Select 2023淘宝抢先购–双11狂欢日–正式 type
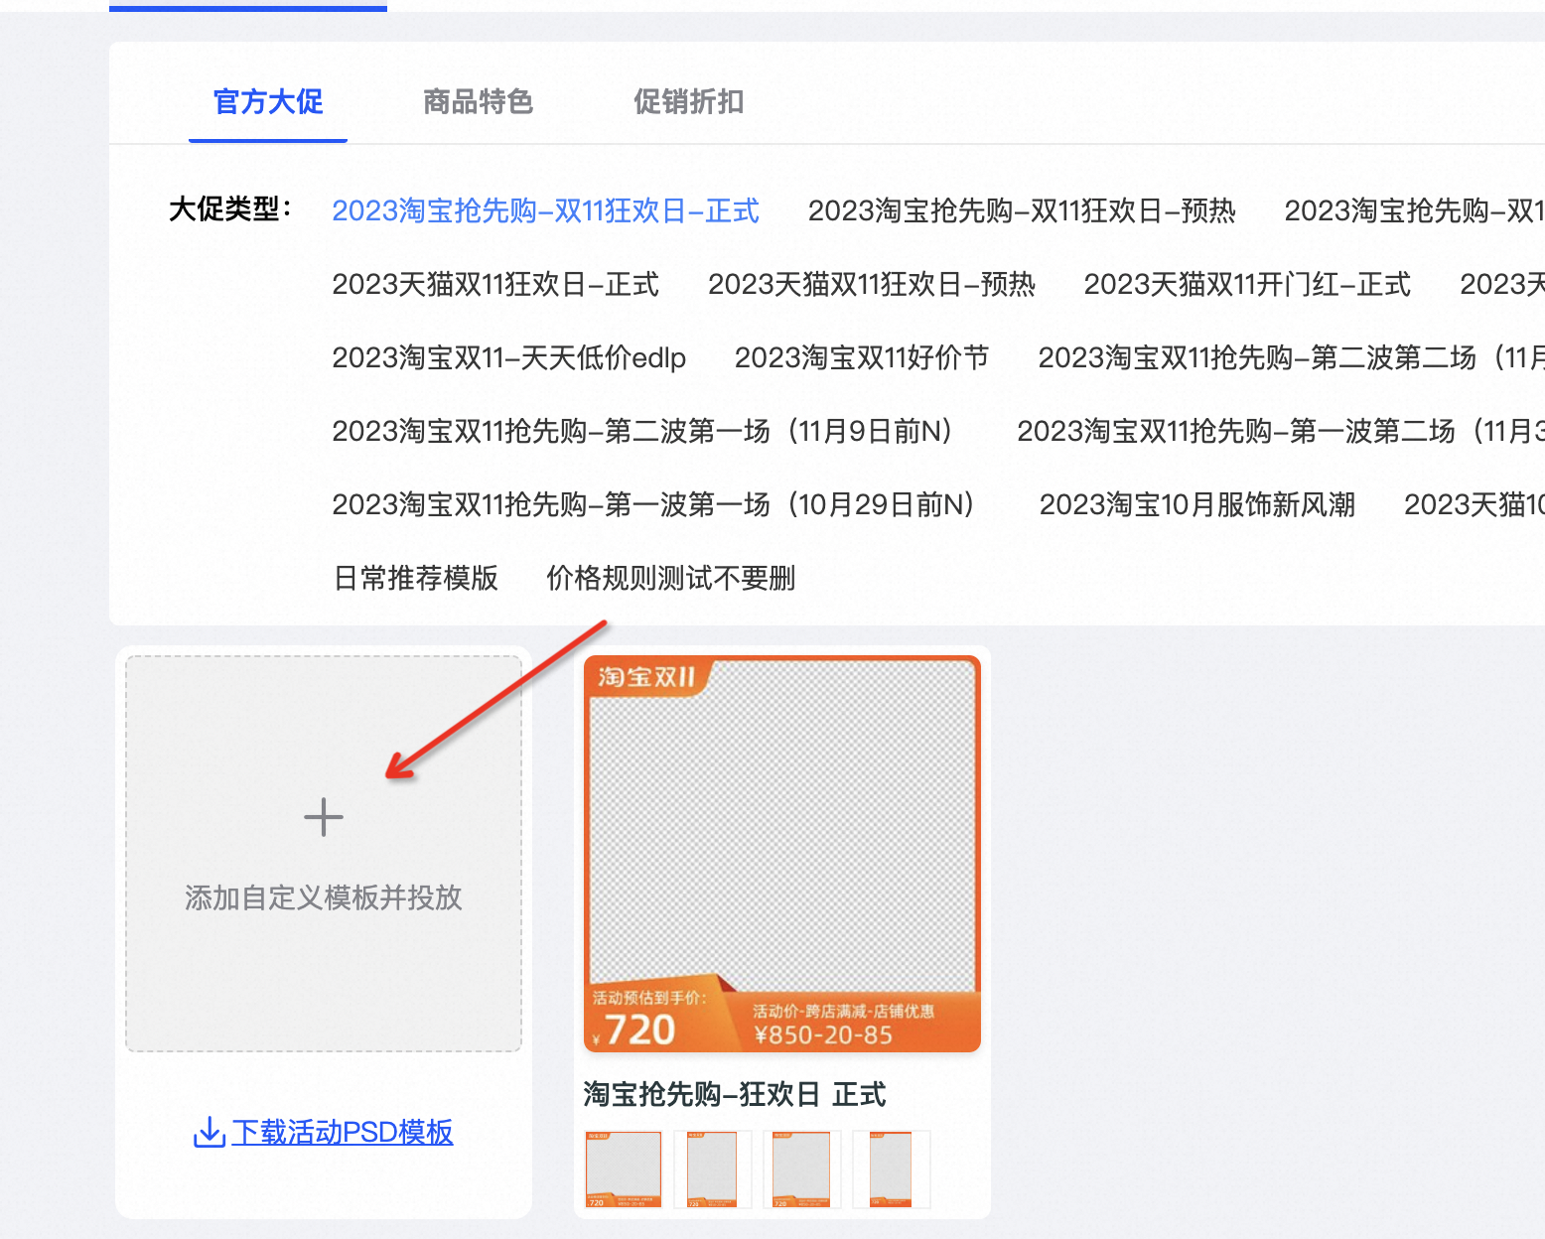 tap(545, 210)
